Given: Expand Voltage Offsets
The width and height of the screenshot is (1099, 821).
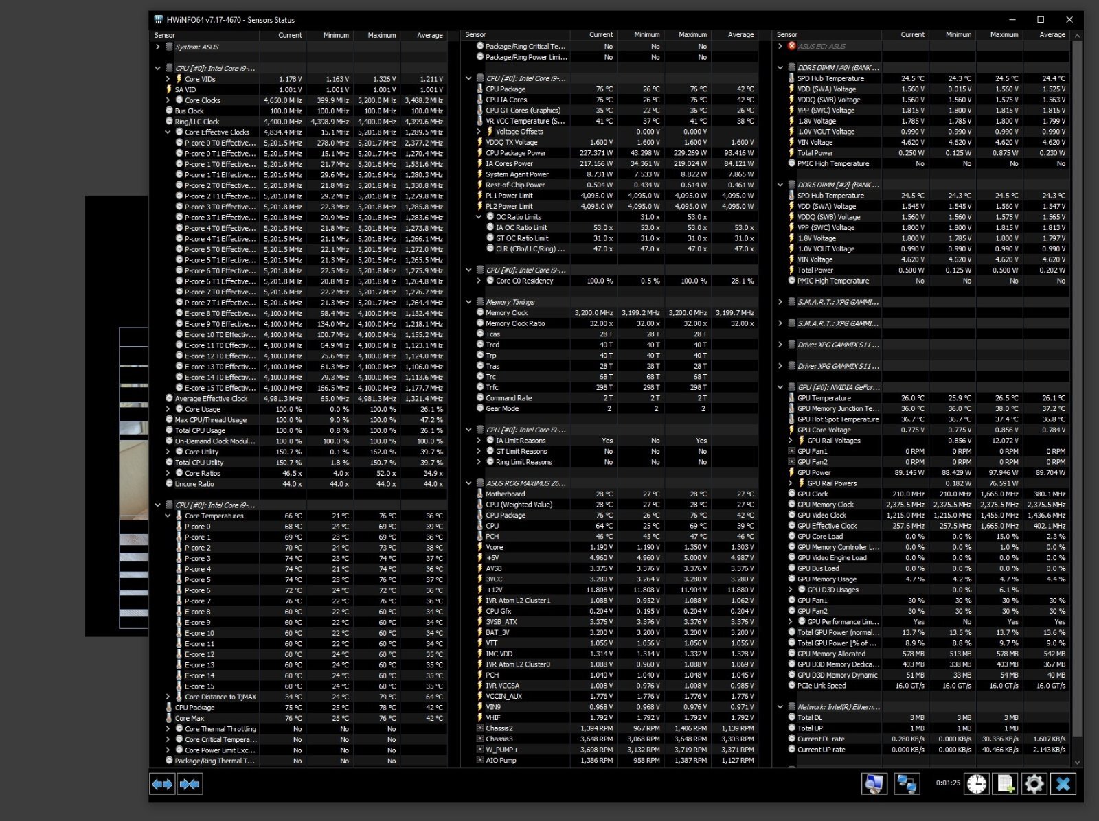Looking at the screenshot, I should coord(479,132).
